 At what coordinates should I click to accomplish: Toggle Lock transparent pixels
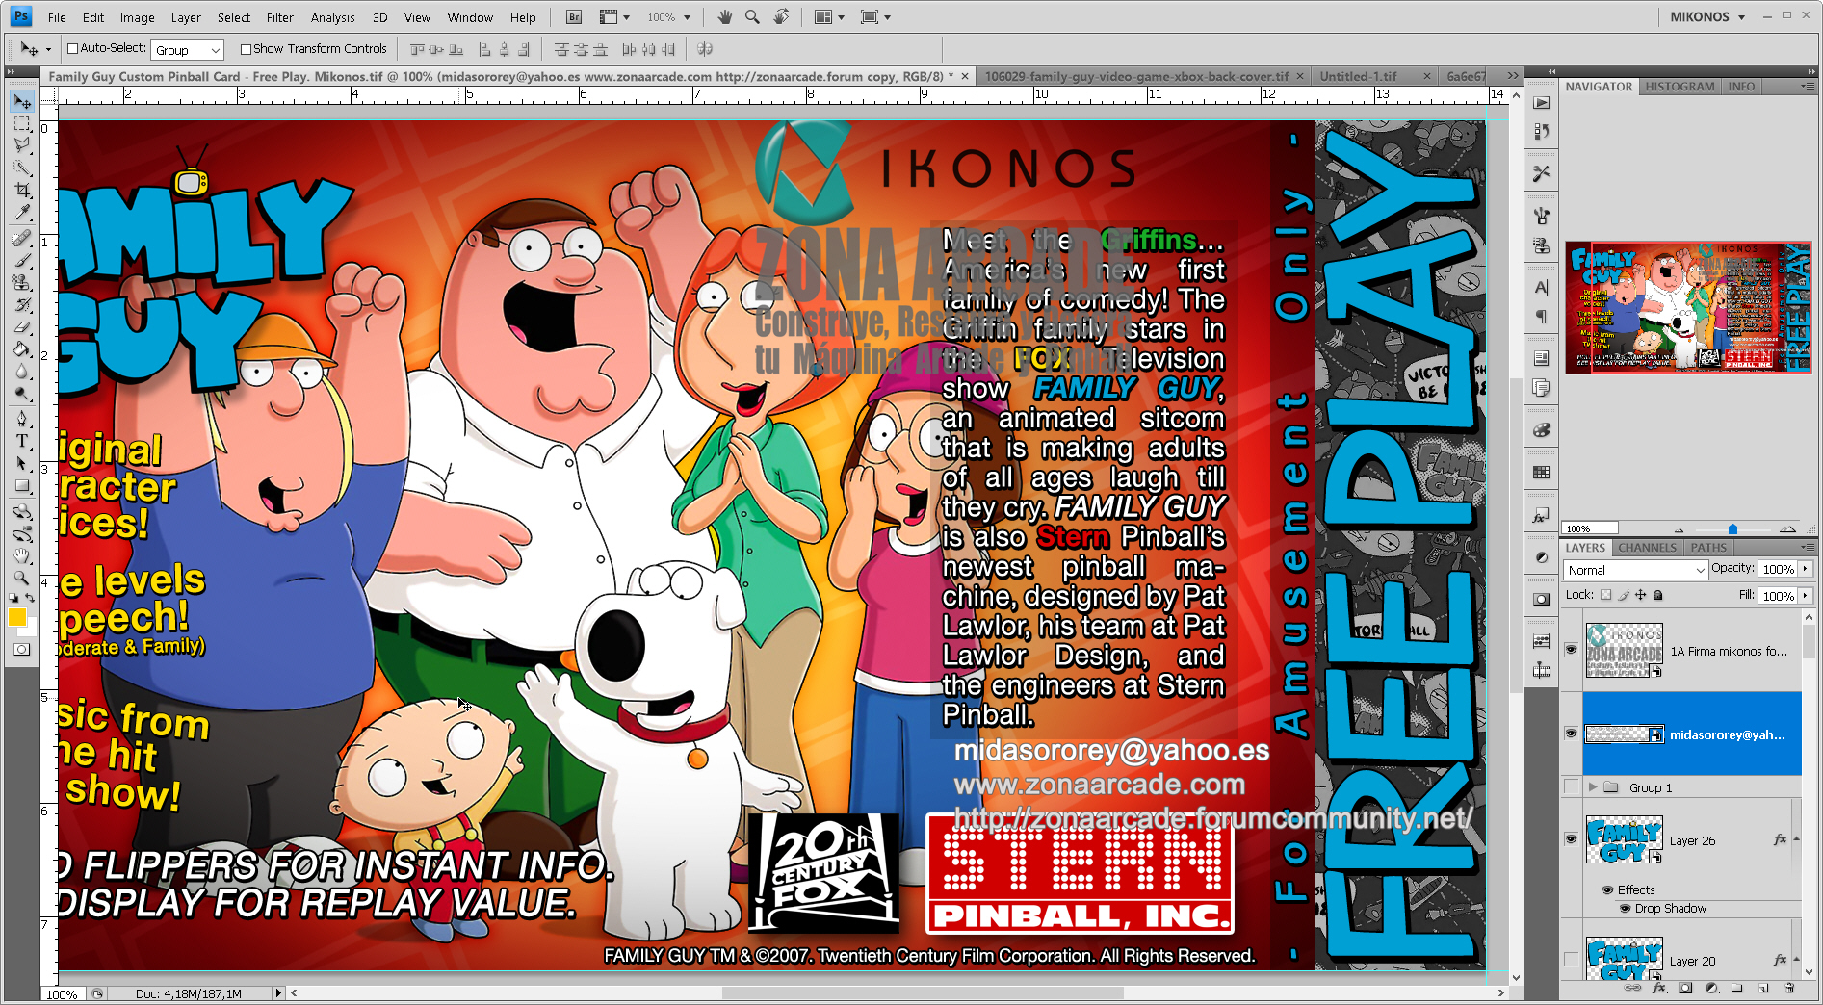tap(1605, 595)
